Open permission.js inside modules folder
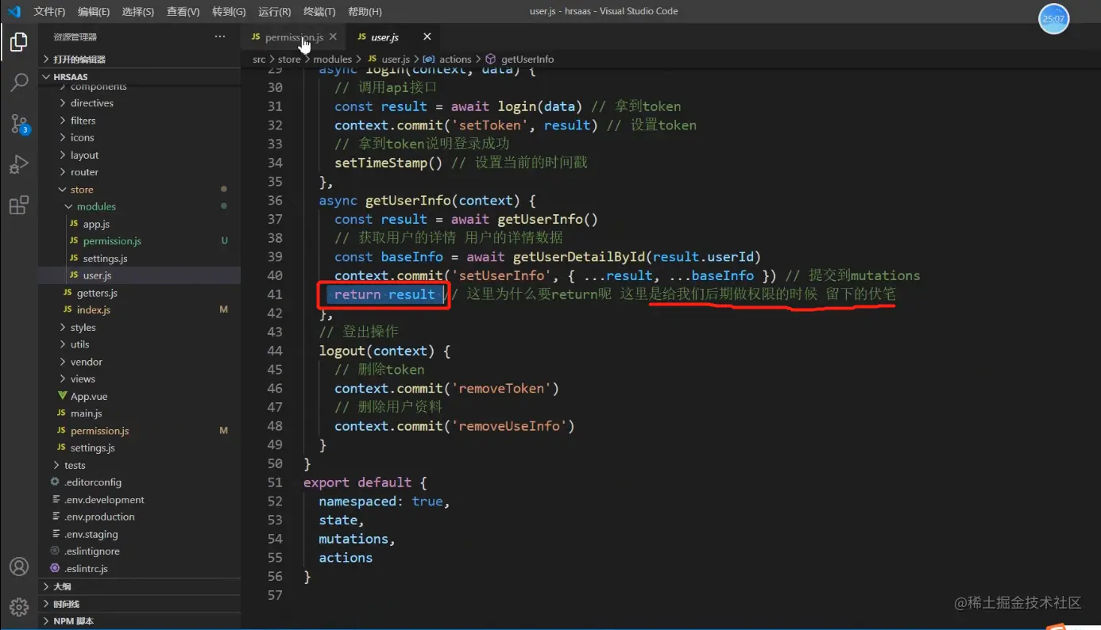This screenshot has width=1101, height=630. coord(140,240)
